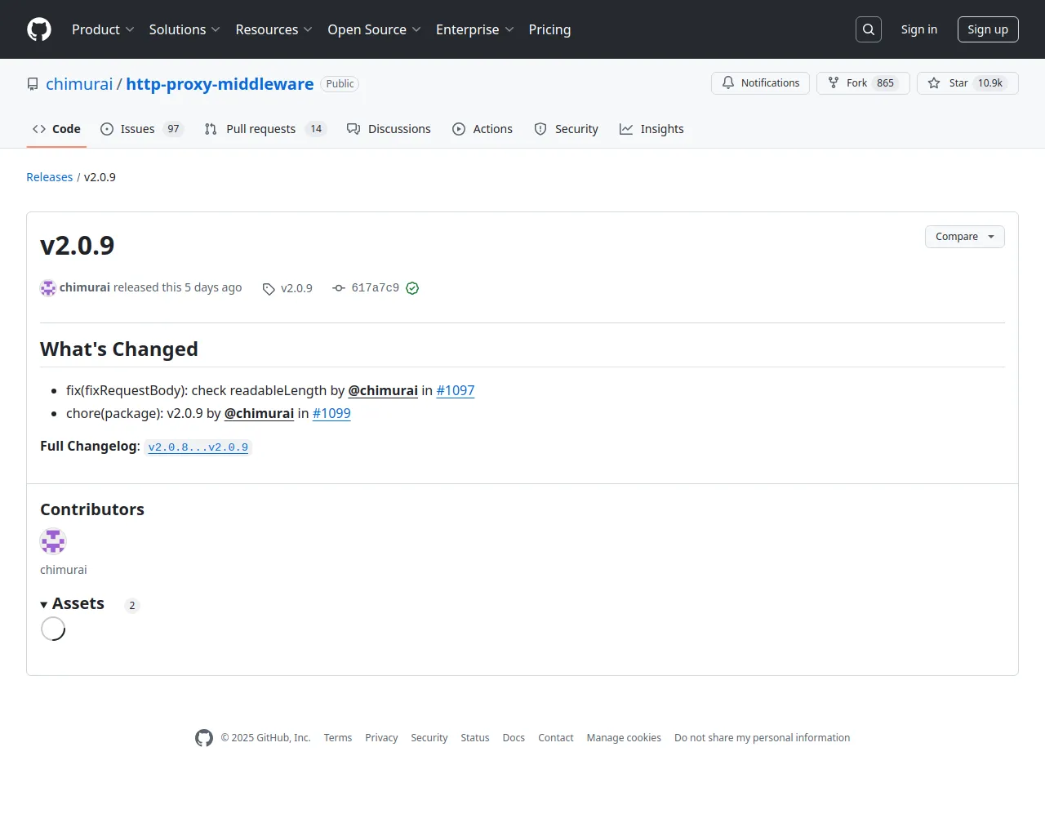Open the Insights tab

coord(651,129)
